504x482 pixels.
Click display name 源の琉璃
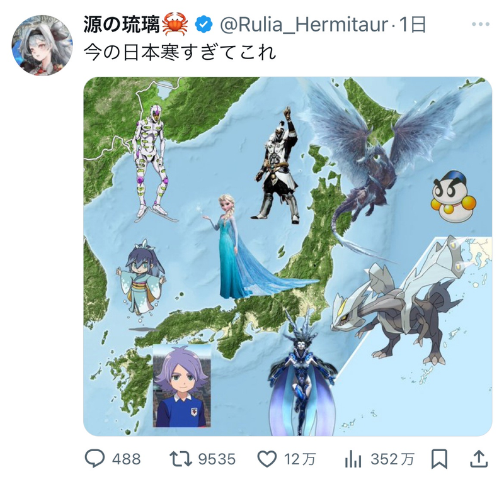pos(122,25)
